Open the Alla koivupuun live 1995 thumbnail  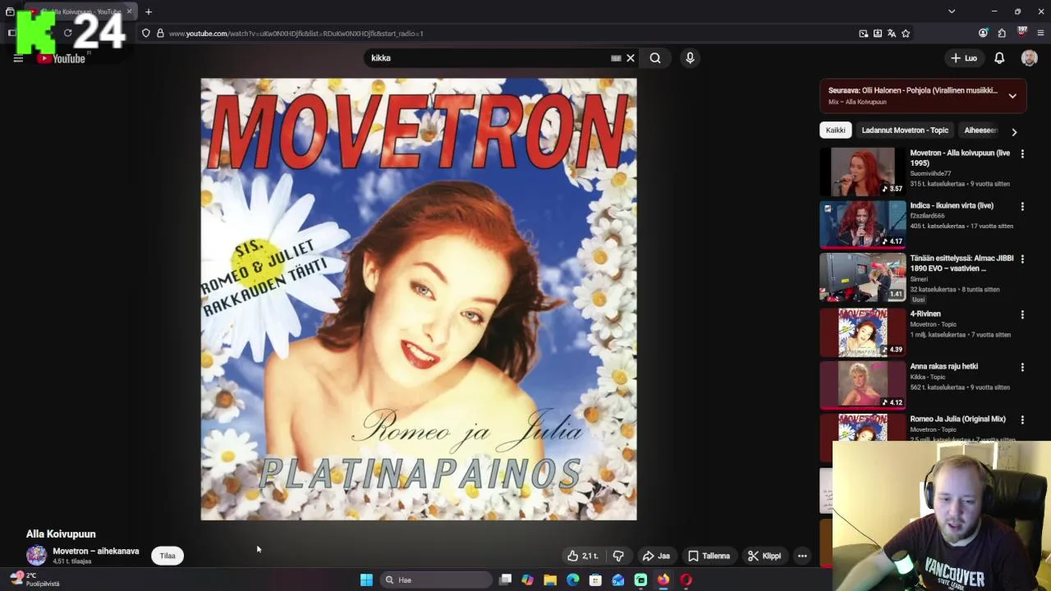coord(863,172)
